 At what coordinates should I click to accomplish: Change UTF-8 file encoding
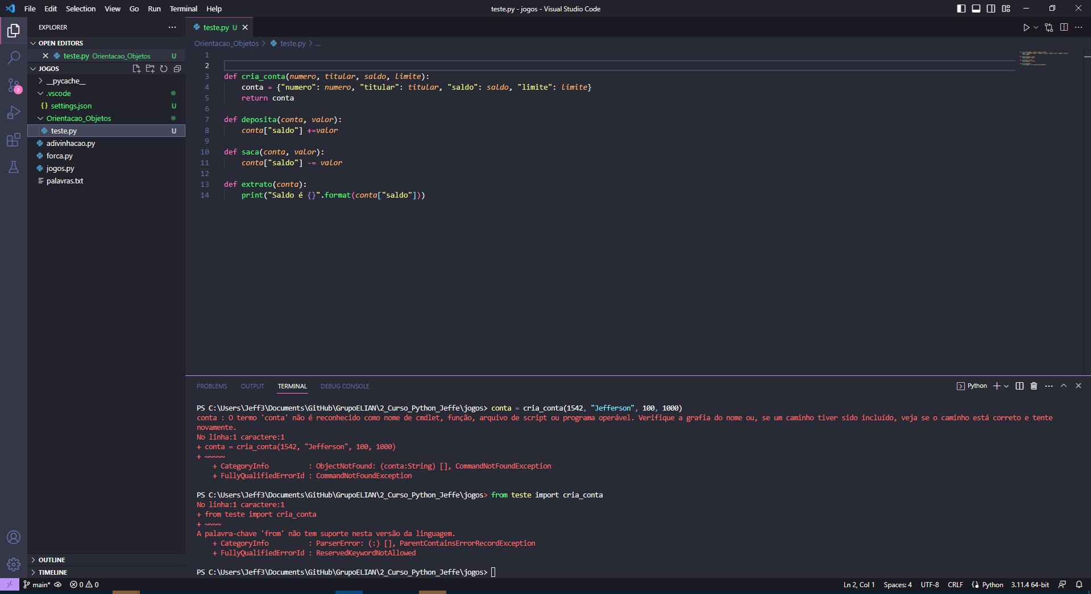(930, 584)
